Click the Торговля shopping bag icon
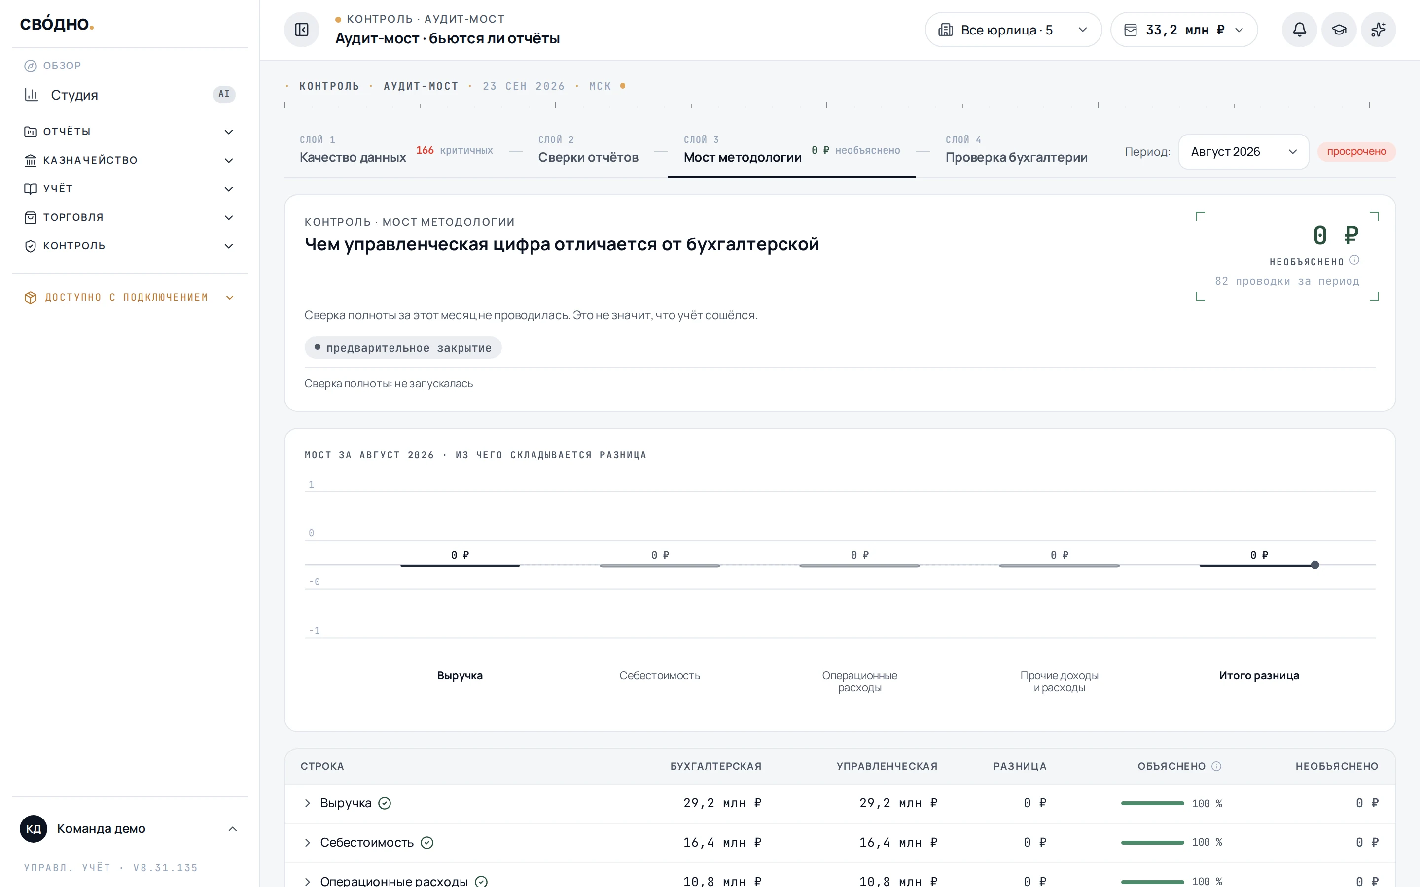 tap(31, 218)
